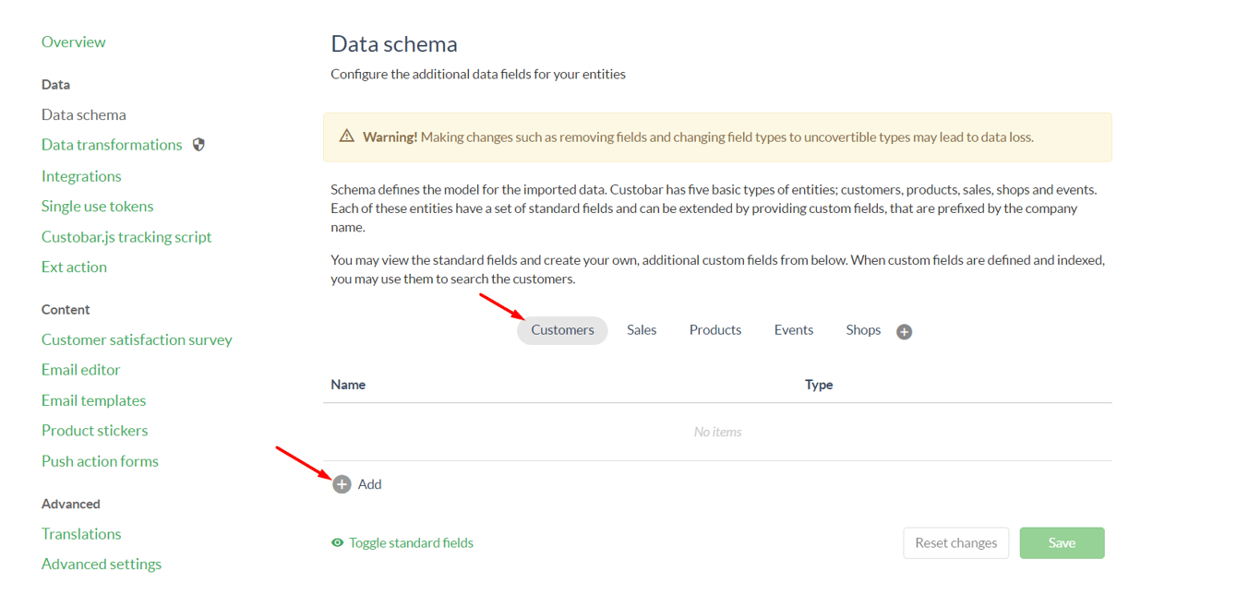This screenshot has width=1237, height=594.
Task: Click the Add label to add field
Action: 369,484
